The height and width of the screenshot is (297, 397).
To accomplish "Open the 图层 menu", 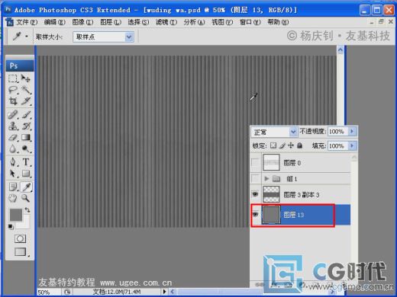I will pos(111,22).
